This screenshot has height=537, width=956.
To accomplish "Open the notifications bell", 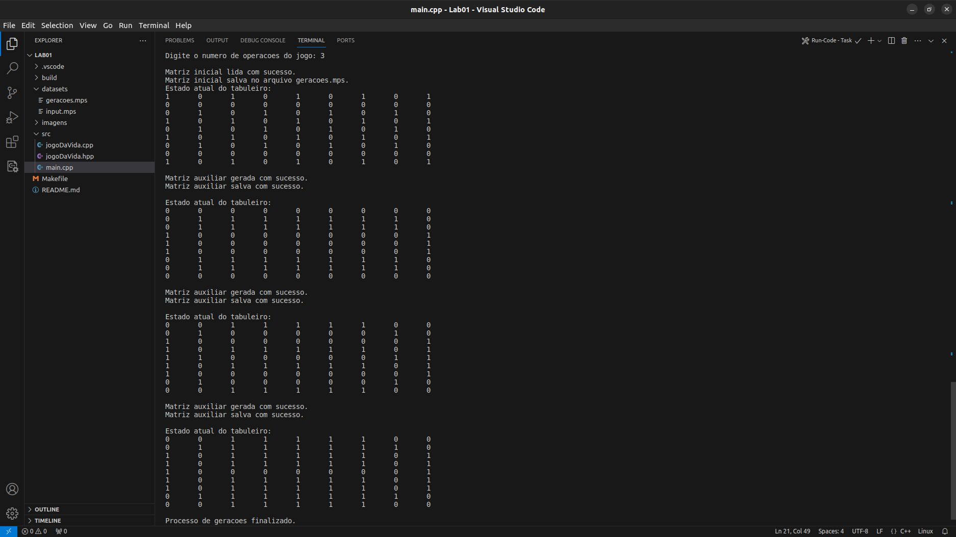I will click(x=945, y=531).
